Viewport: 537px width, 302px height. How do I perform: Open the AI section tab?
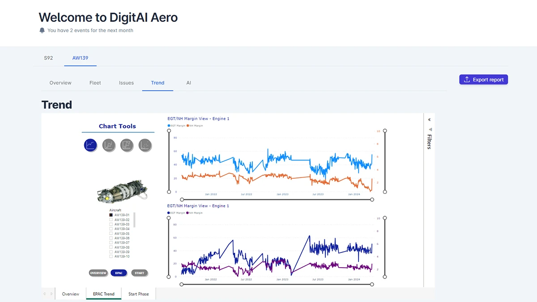click(188, 83)
